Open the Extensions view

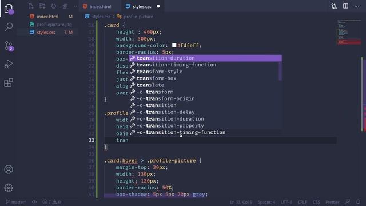coord(9,82)
